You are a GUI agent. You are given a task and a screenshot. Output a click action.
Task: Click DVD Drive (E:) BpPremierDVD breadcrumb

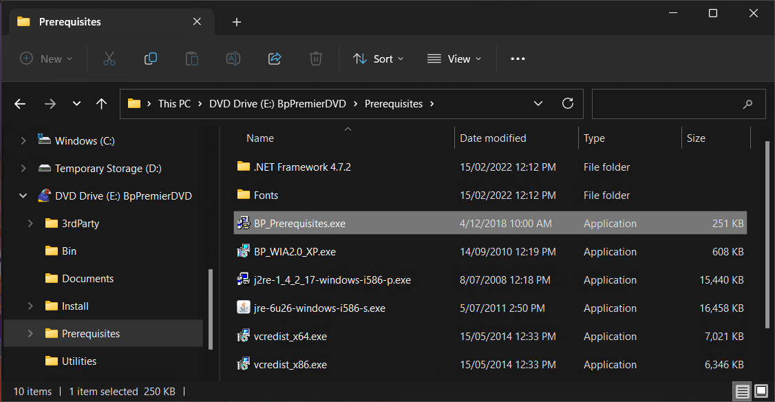[x=278, y=104]
